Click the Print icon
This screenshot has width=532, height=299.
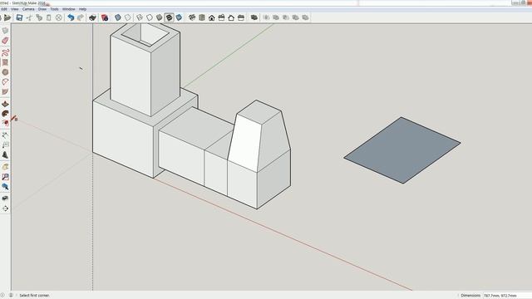click(x=92, y=17)
